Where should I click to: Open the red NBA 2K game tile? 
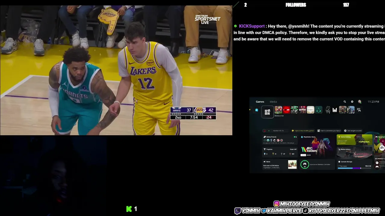tap(286, 110)
